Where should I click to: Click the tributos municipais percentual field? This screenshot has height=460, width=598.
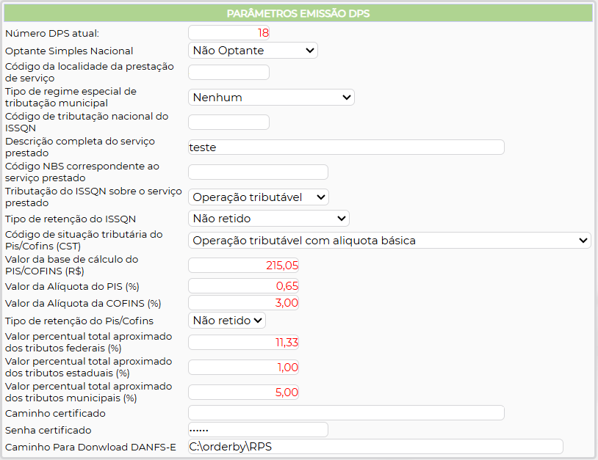(244, 392)
